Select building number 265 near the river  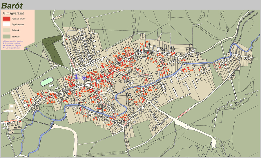[x=78, y=113]
